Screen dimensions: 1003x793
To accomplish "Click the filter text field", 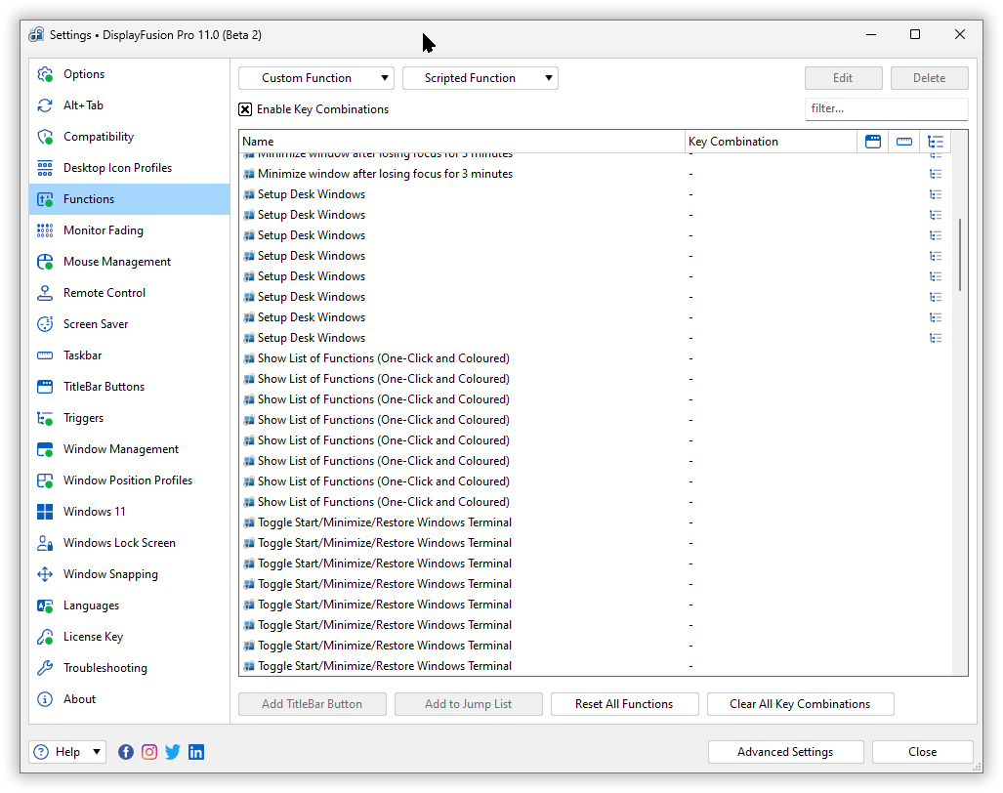I will tap(886, 108).
